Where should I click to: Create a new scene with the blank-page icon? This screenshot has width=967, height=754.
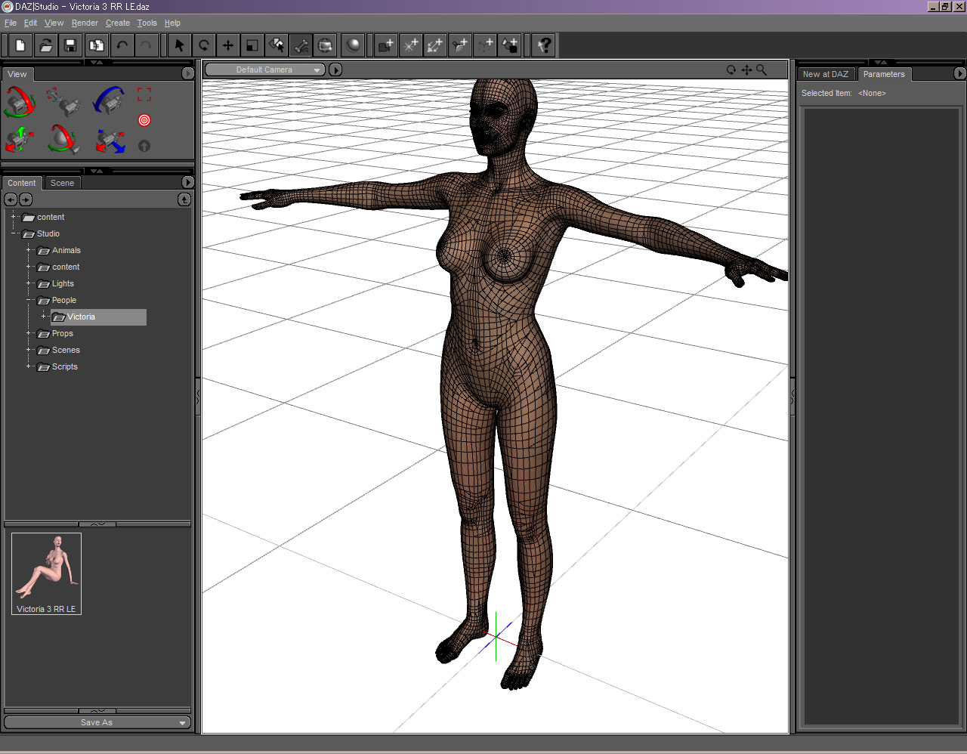point(20,45)
